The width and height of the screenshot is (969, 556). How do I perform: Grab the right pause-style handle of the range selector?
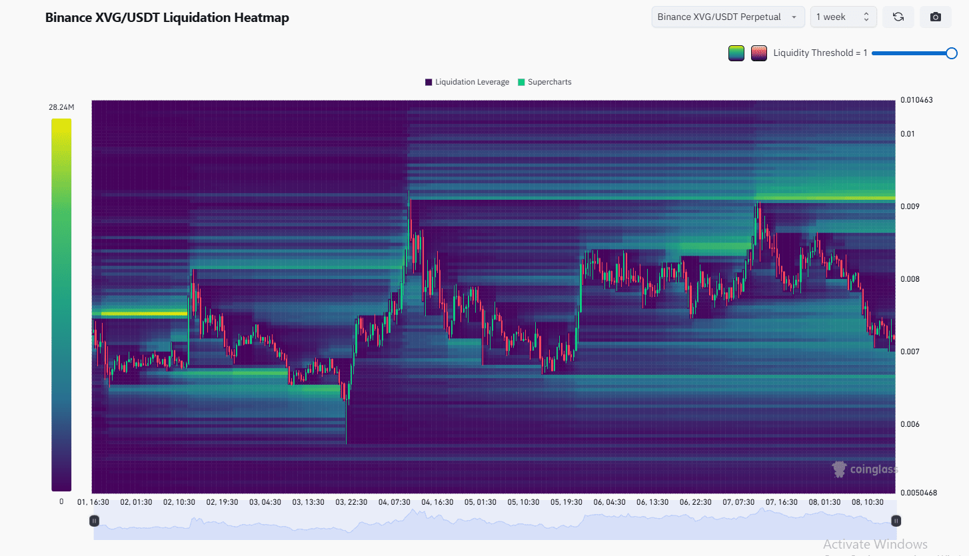coord(896,521)
